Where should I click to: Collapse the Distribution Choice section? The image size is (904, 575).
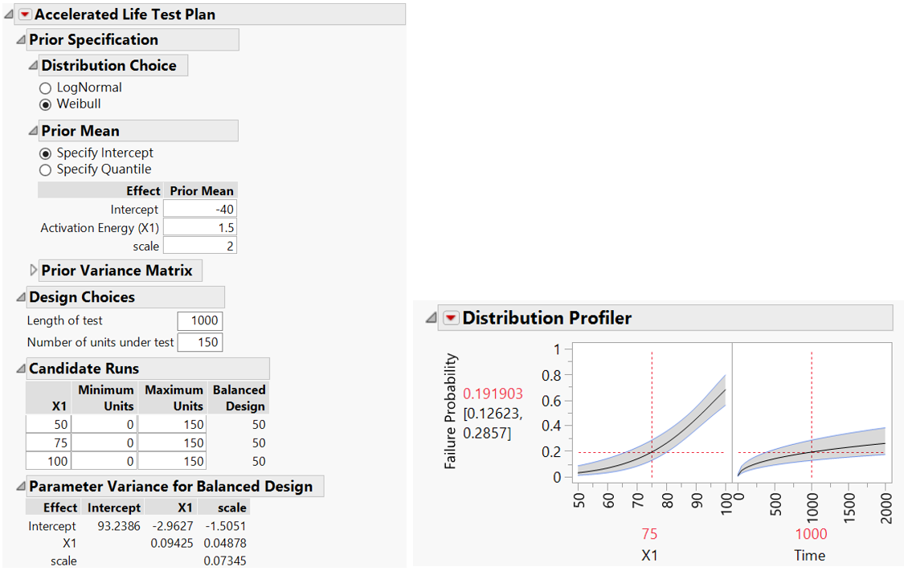coord(33,66)
